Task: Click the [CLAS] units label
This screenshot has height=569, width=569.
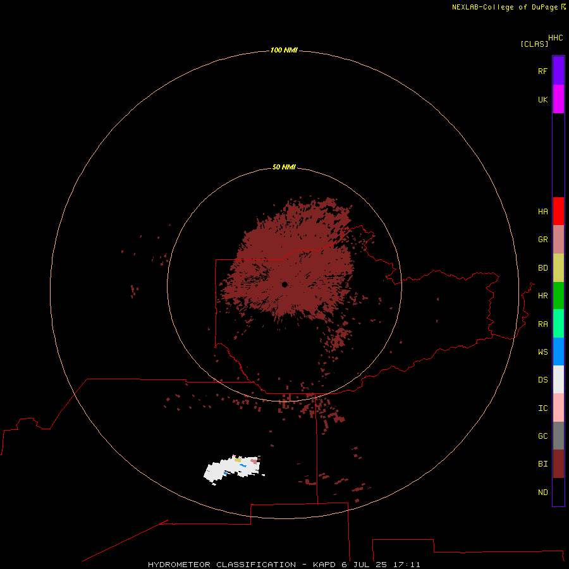Action: coord(534,44)
